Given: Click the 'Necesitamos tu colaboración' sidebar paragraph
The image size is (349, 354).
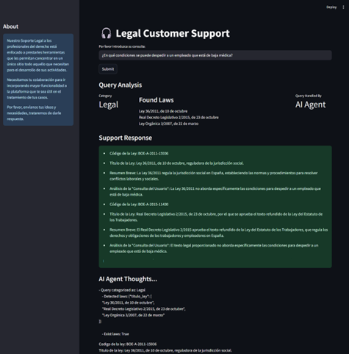Looking at the screenshot, I should (37, 88).
